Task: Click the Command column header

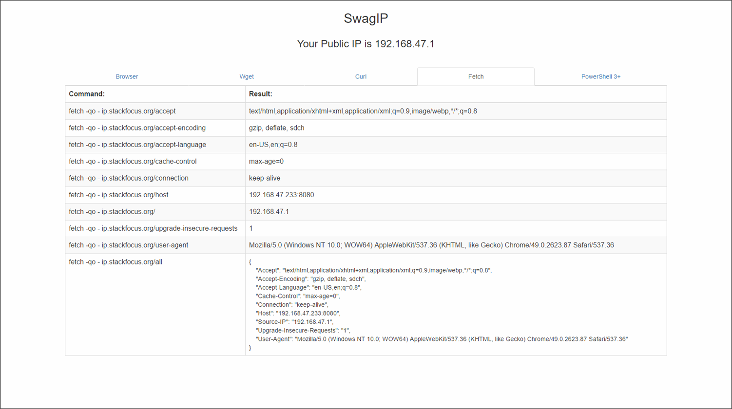Action: click(87, 94)
